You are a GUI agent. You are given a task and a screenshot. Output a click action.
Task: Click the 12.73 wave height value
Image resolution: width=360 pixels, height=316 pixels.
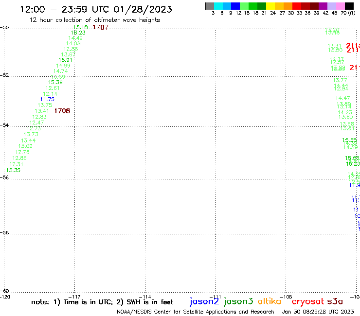(x=34, y=128)
